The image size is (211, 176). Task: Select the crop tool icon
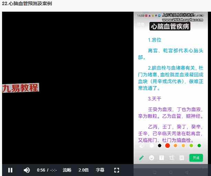(x=171, y=158)
